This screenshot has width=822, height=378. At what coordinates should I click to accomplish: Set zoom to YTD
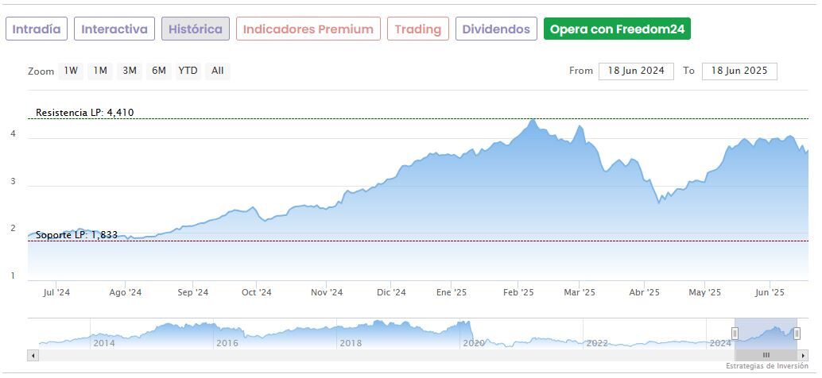click(x=188, y=71)
